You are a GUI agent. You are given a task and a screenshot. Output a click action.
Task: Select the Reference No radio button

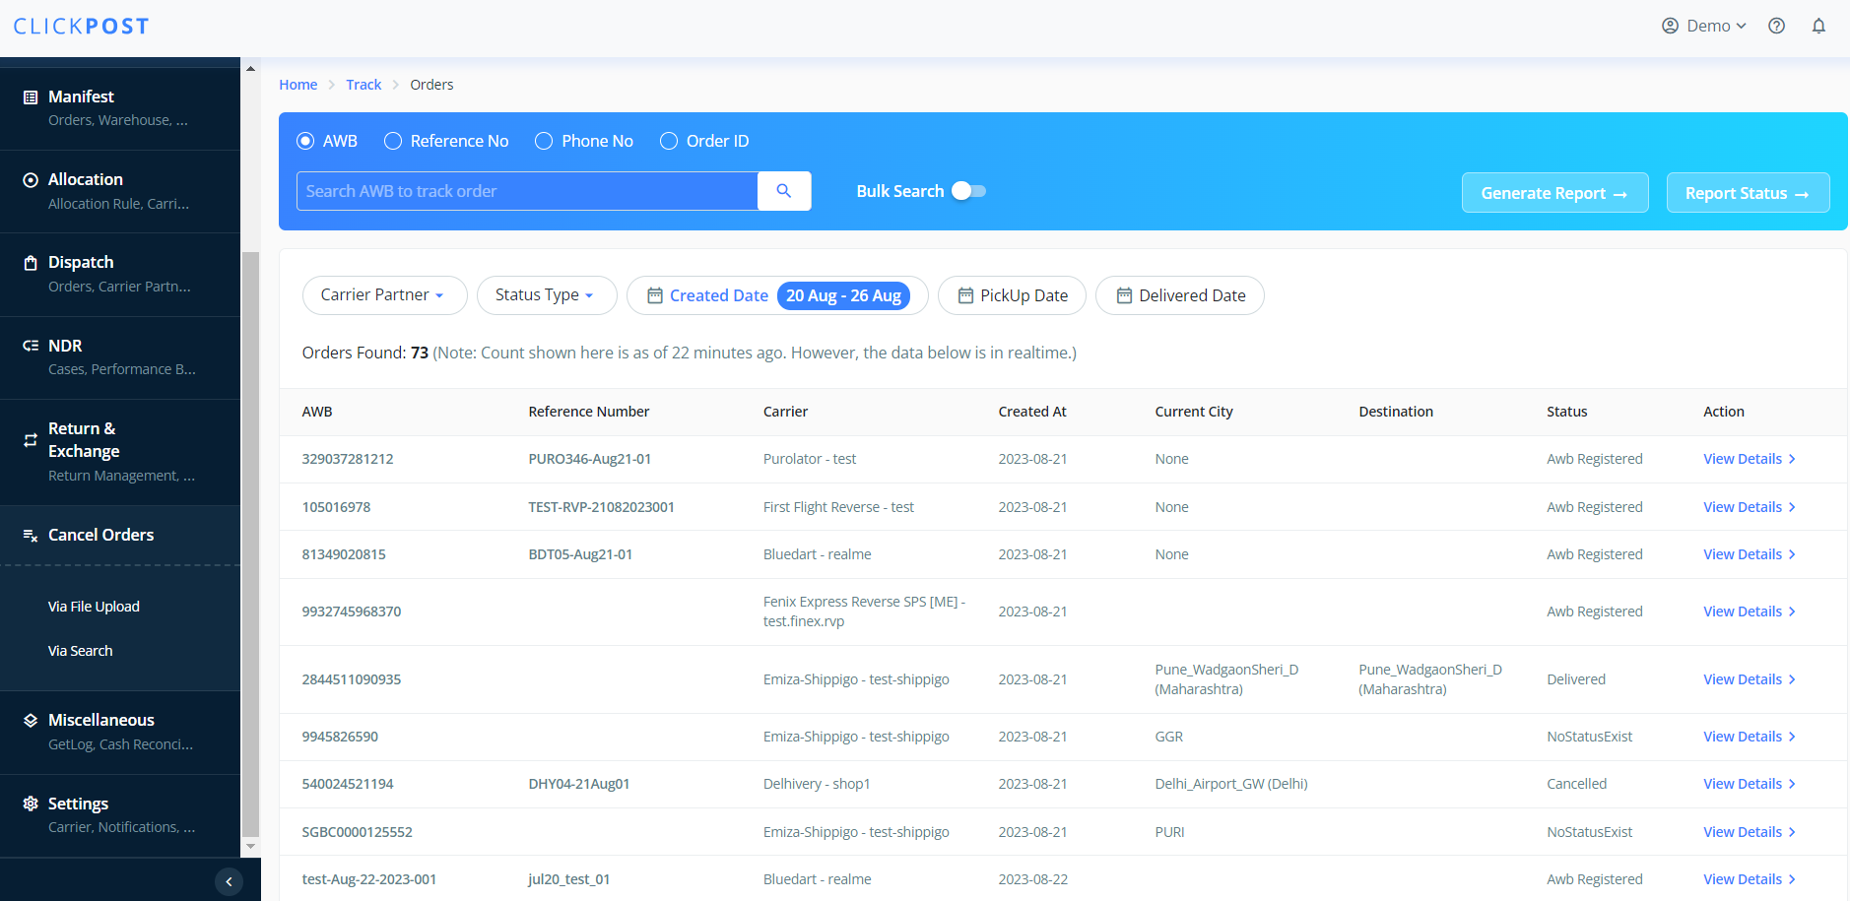pyautogui.click(x=393, y=141)
